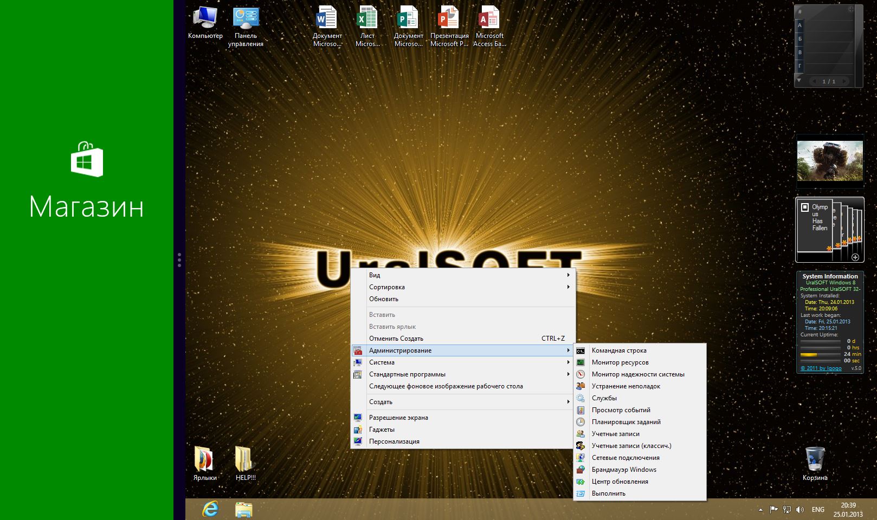
Task: Choose Обновить from the context menu
Action: pos(463,299)
